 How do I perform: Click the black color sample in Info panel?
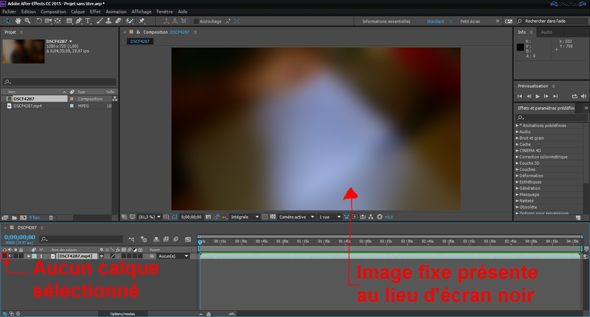point(520,47)
